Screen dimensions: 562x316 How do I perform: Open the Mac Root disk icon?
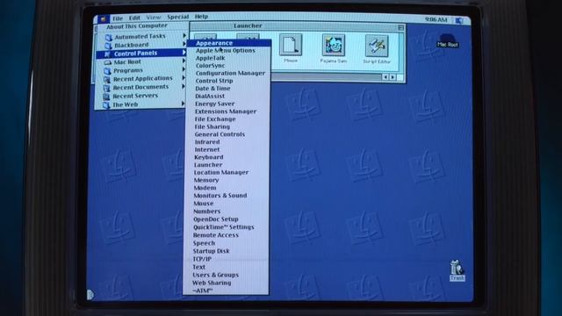[x=447, y=40]
